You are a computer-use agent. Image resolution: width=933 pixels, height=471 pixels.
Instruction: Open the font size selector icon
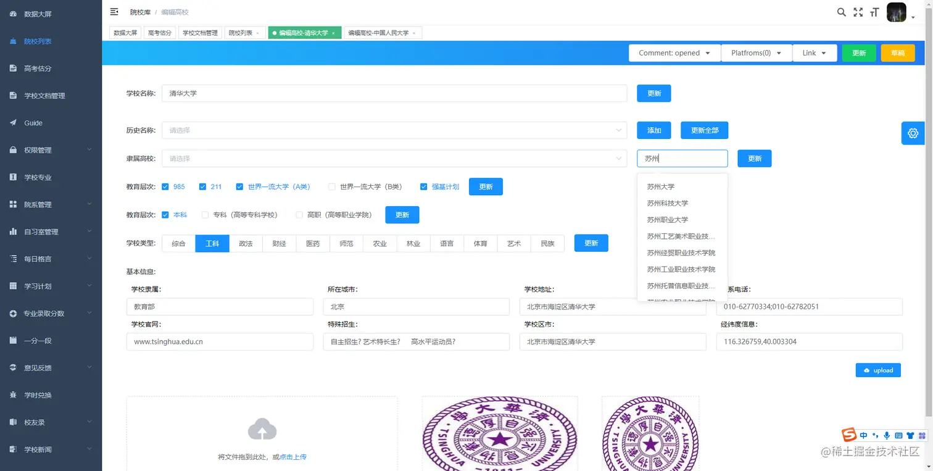point(874,12)
